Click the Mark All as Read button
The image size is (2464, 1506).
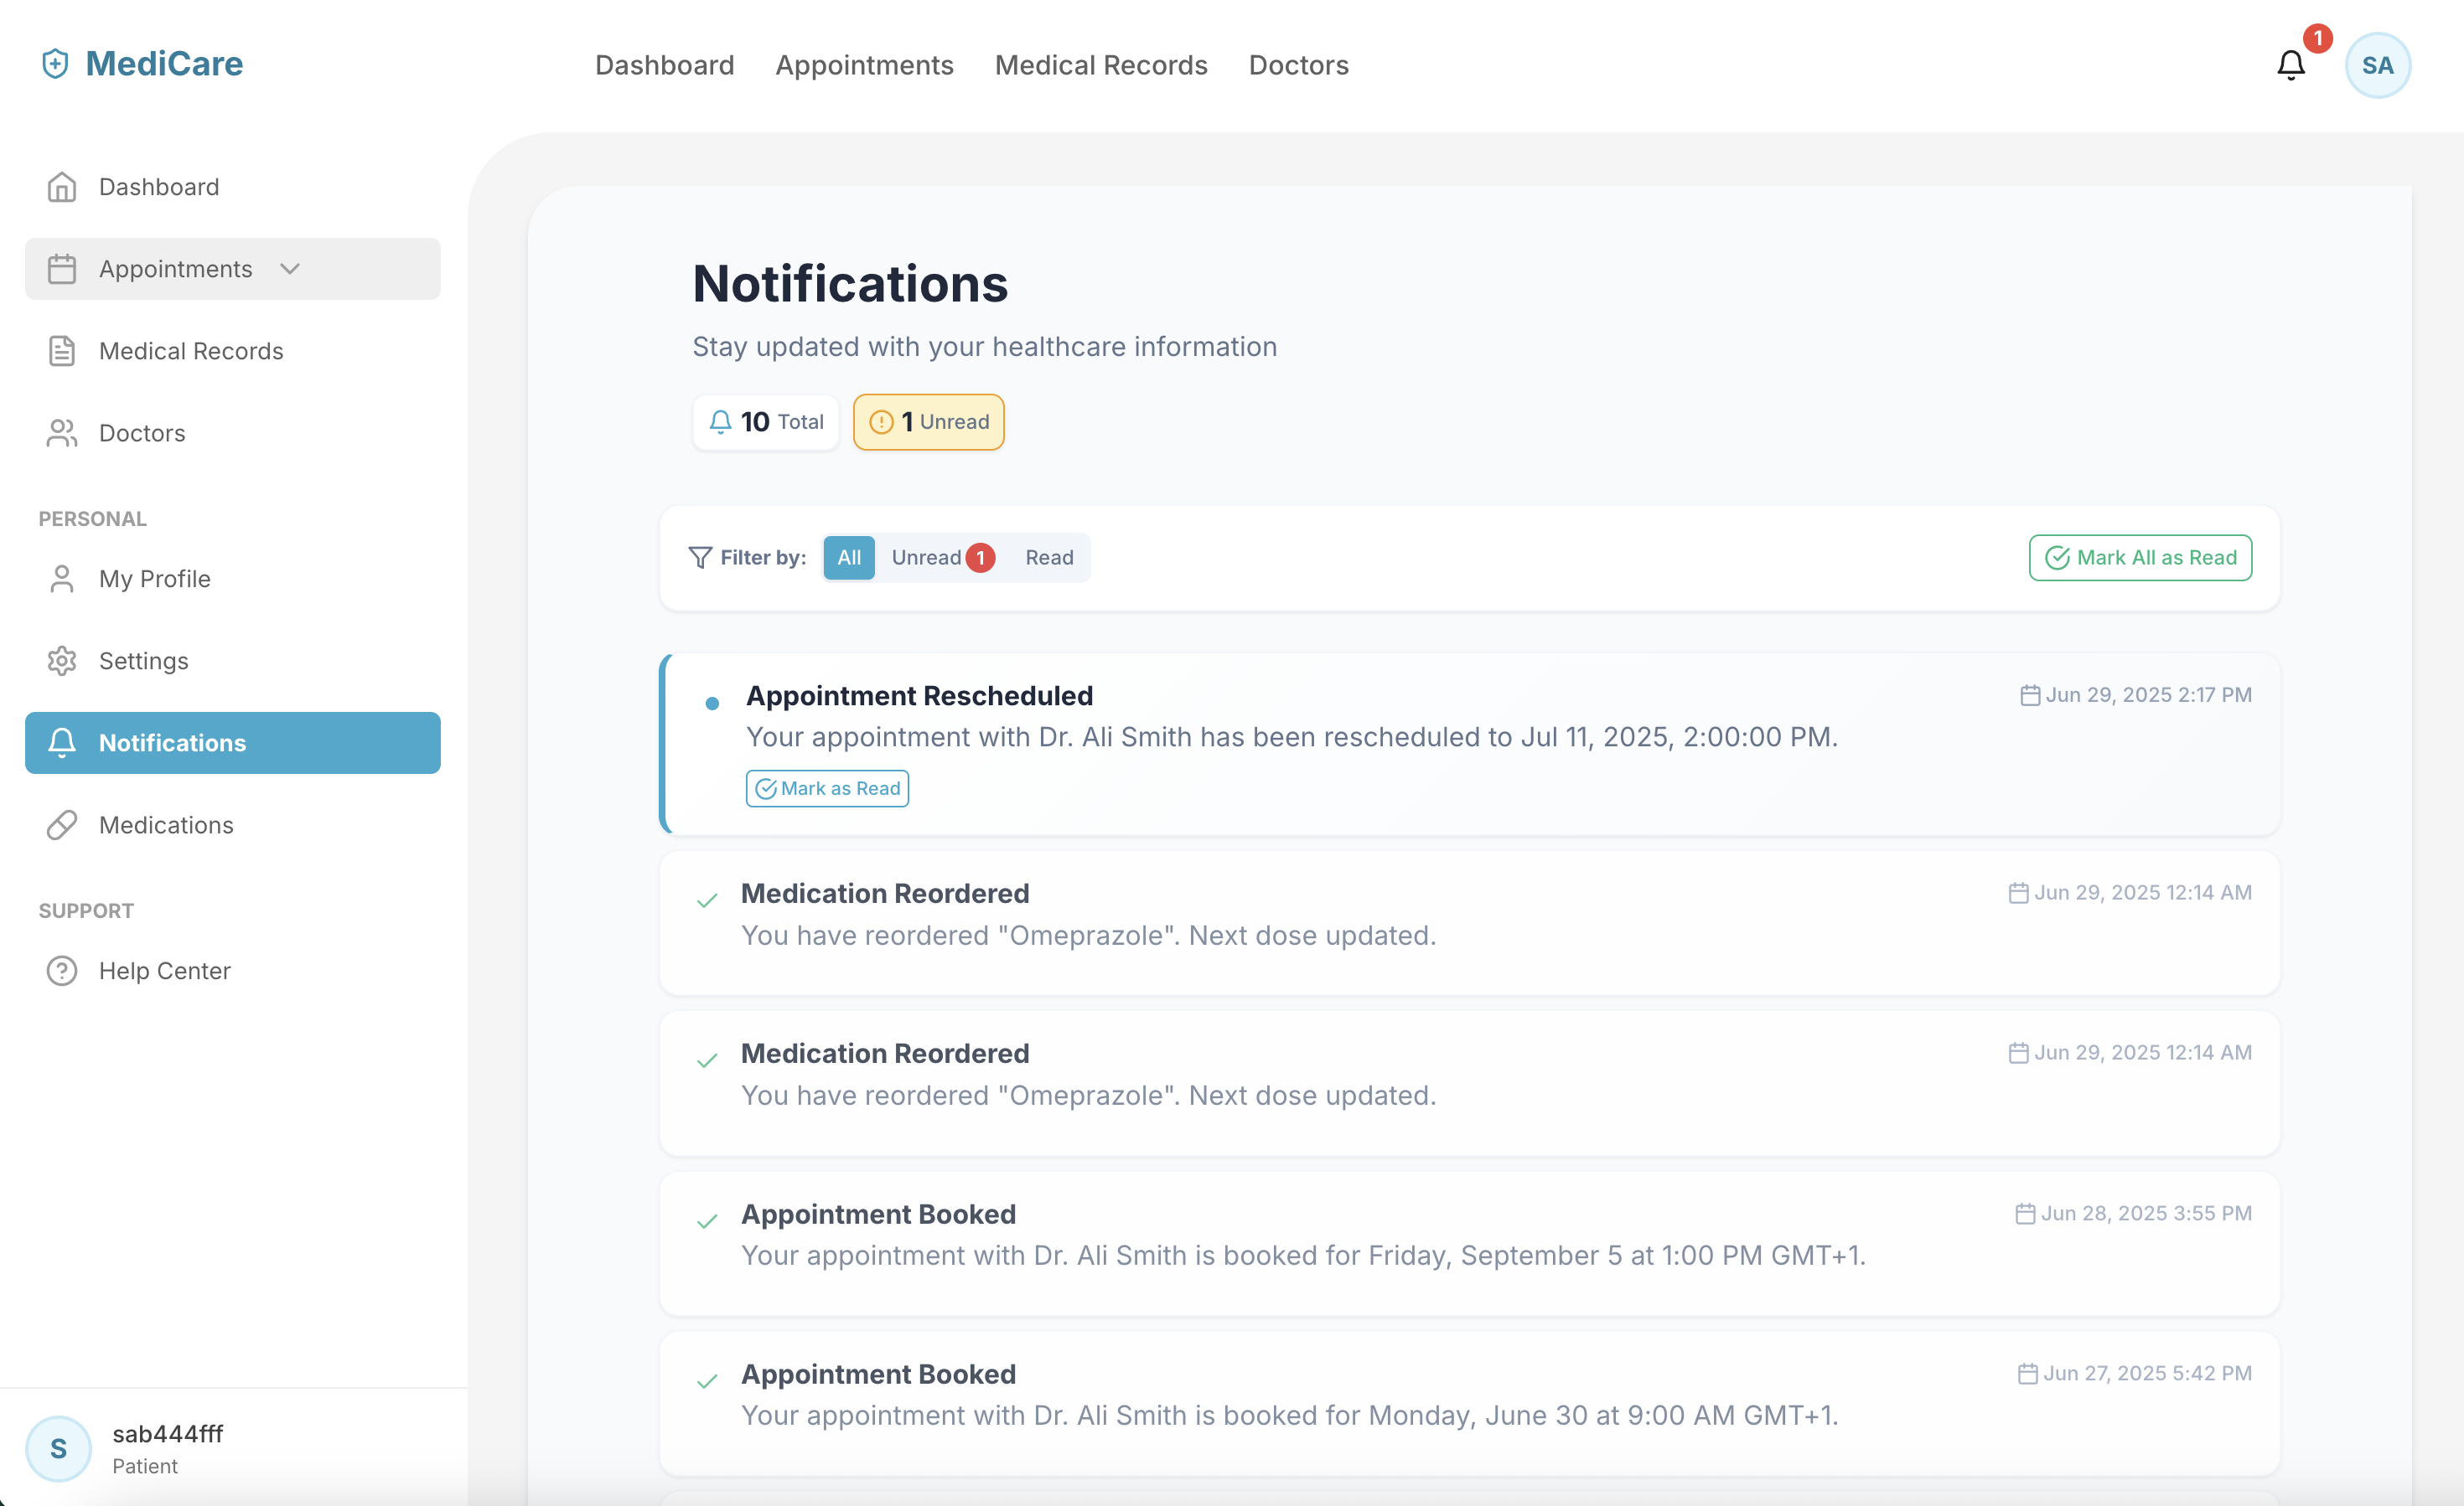tap(2140, 558)
